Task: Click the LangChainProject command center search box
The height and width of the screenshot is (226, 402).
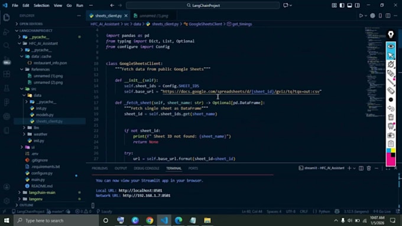Action: 203,5
